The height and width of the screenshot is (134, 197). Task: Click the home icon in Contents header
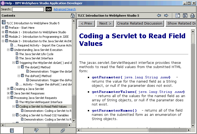point(73,16)
